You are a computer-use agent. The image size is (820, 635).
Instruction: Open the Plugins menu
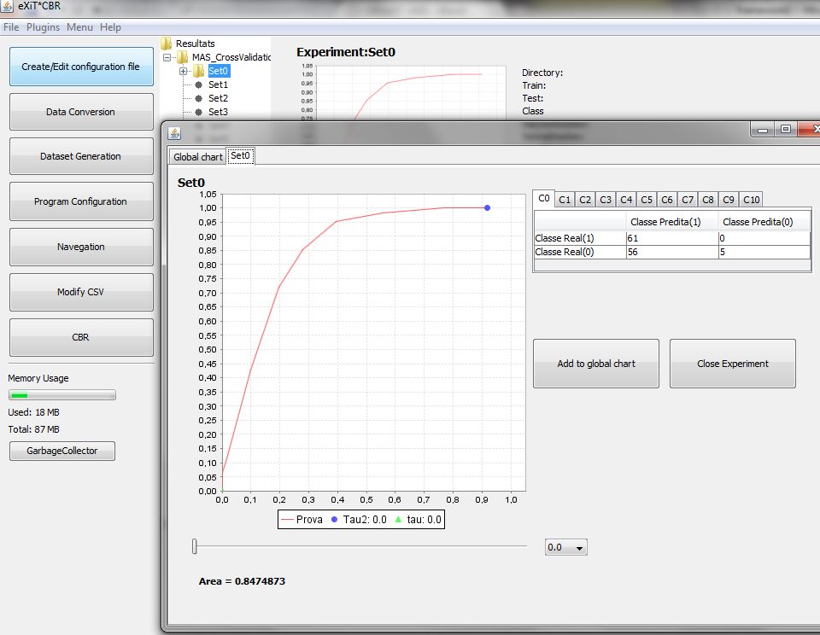pos(43,27)
